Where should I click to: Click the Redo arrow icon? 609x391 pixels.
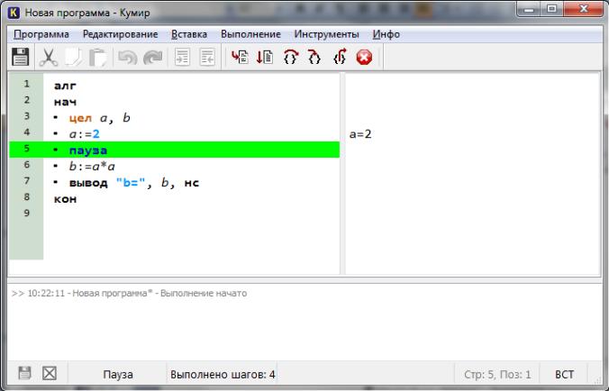(x=153, y=58)
